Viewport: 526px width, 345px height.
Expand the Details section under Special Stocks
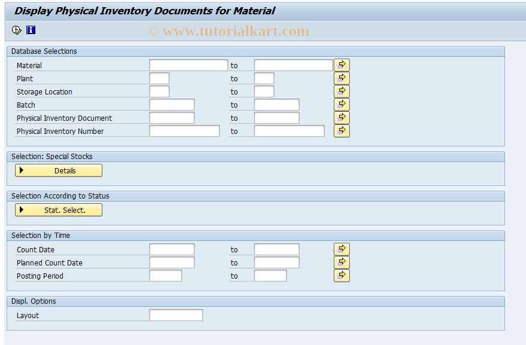[58, 170]
